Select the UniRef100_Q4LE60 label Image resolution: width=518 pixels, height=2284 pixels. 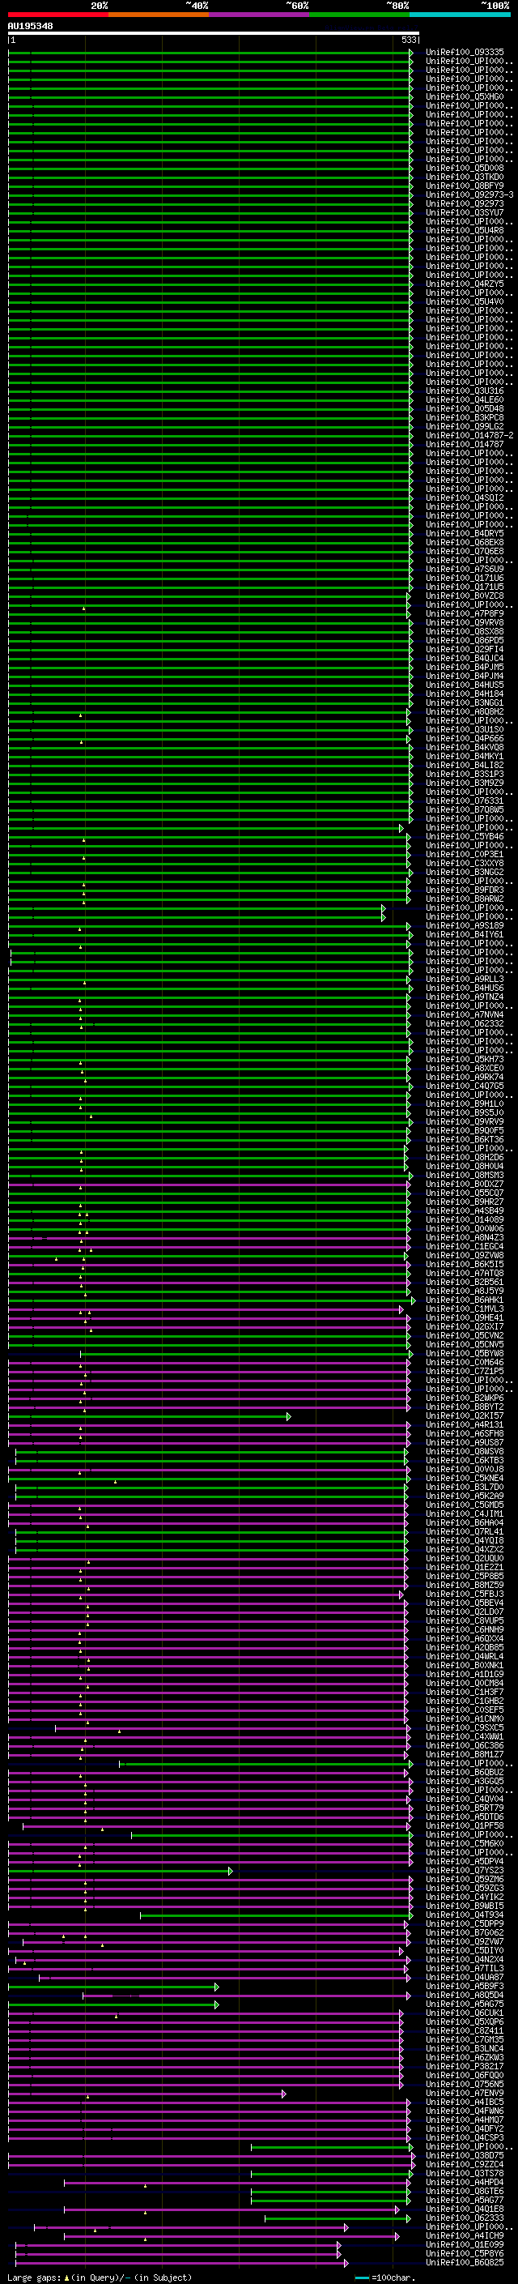pyautogui.click(x=465, y=400)
